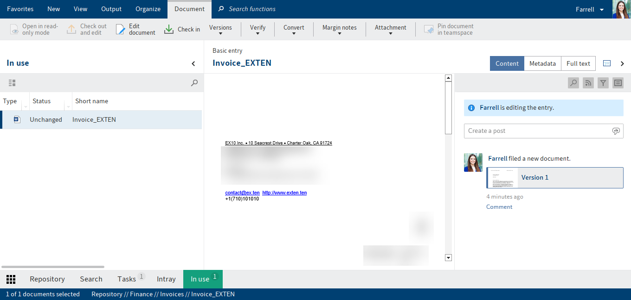
Task: Click the filter funnel icon in feed
Action: point(603,83)
